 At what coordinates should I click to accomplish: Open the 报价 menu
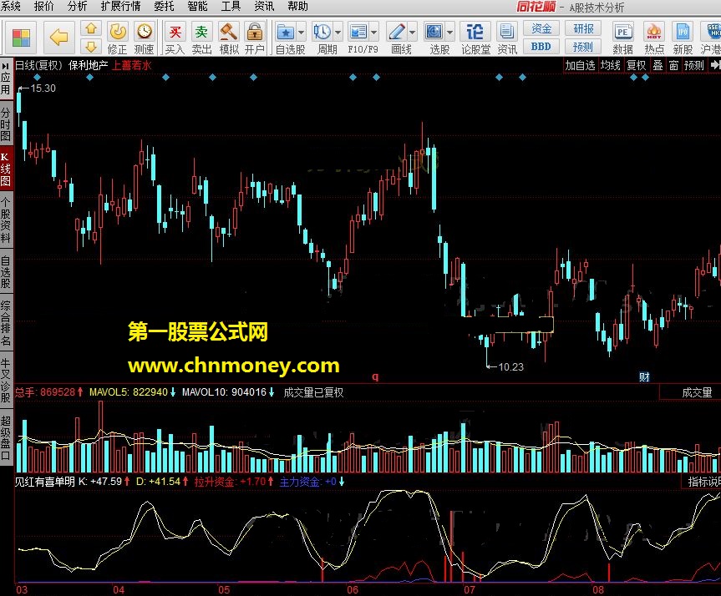[44, 7]
